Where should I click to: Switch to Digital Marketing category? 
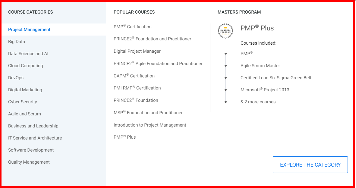tap(25, 90)
